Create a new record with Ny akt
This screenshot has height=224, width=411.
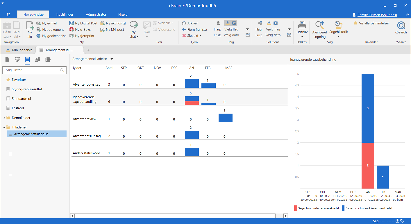coord(30,30)
